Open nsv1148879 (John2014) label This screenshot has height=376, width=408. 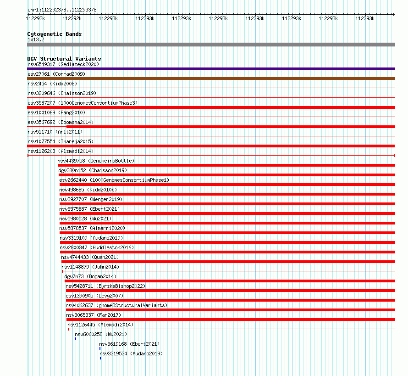(90, 267)
